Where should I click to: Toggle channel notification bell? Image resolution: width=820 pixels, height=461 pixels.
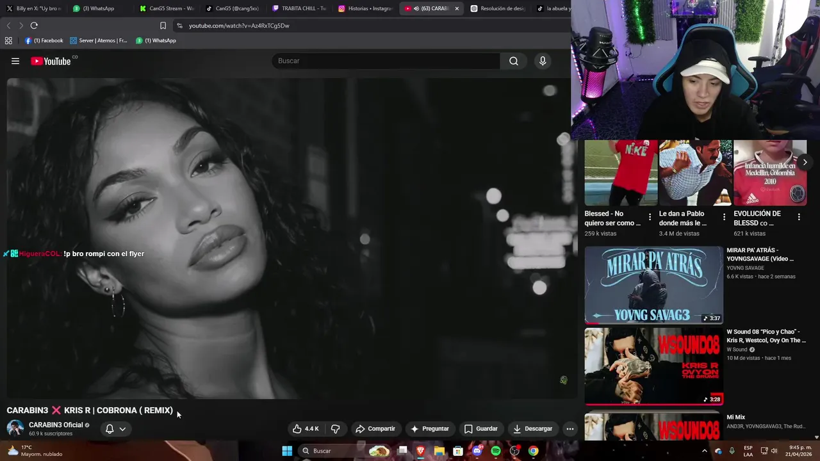pyautogui.click(x=110, y=429)
